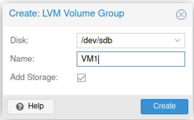Click the Add Storage: label text
This screenshot has width=194, height=120.
click(x=34, y=77)
